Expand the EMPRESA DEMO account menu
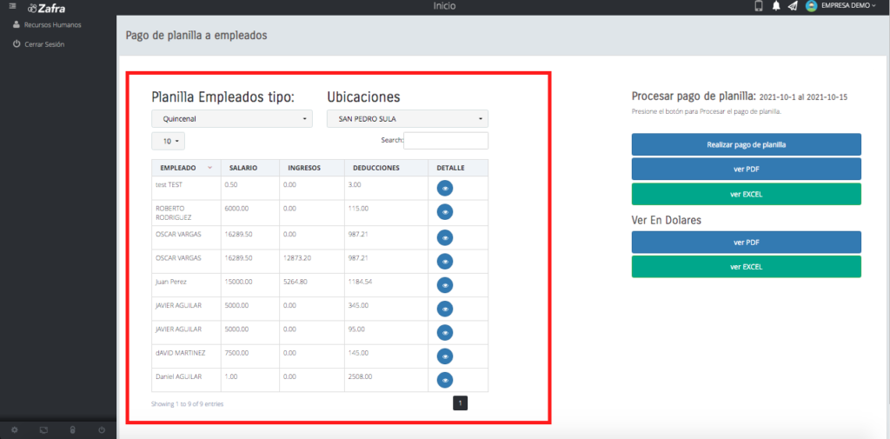The image size is (890, 439). 848,6
